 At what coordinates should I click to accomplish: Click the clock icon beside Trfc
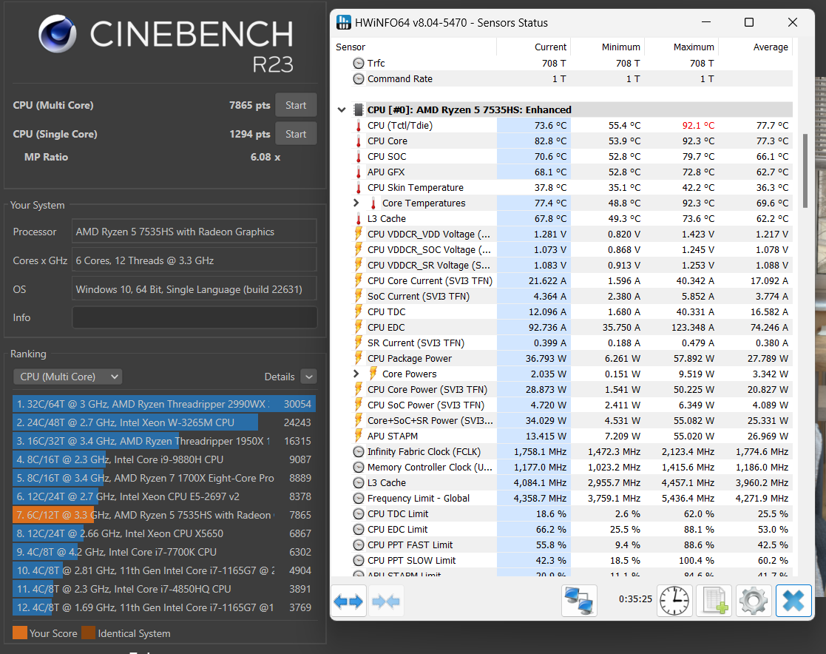[x=359, y=63]
